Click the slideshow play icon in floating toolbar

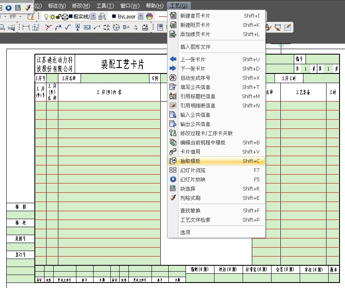tap(8, 8)
